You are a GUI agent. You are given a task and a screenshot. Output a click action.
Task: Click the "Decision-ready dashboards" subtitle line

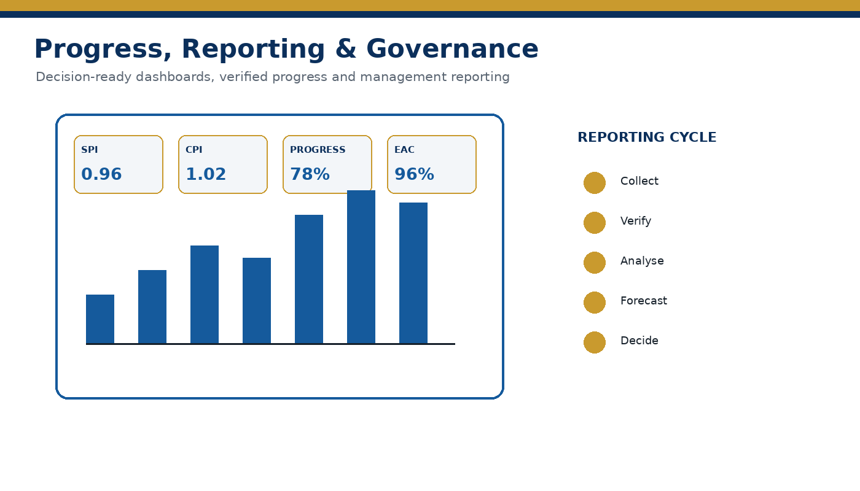pos(273,77)
